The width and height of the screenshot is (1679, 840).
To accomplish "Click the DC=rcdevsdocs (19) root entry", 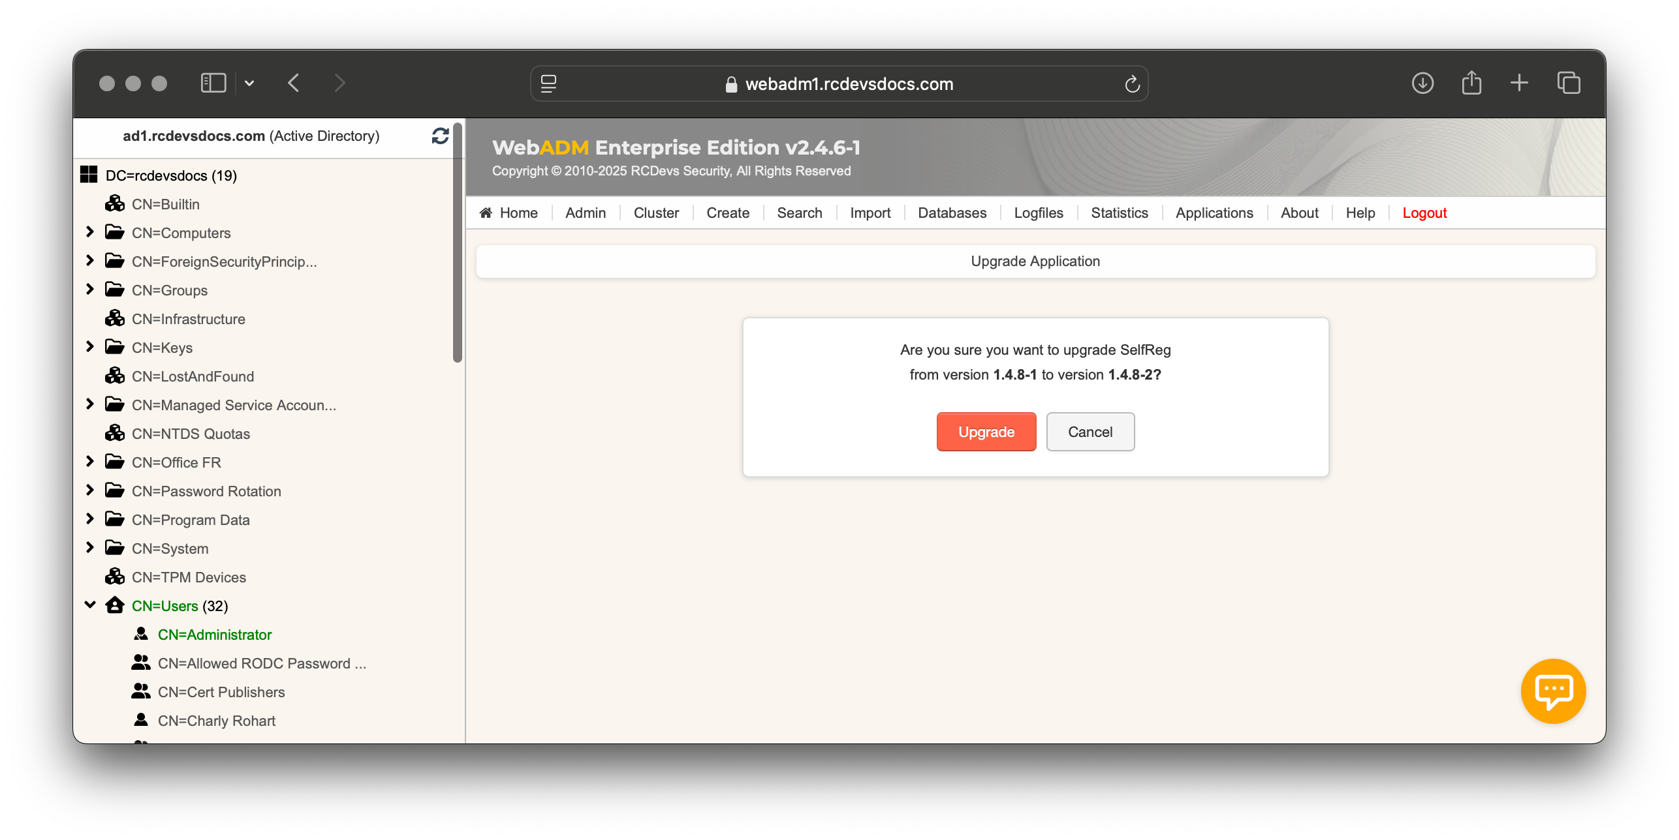I will point(171,175).
